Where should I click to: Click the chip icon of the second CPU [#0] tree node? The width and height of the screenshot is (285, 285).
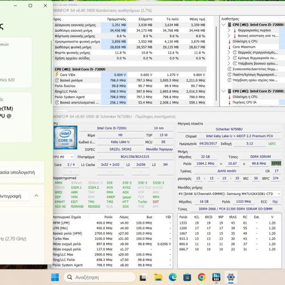pyautogui.click(x=230, y=91)
